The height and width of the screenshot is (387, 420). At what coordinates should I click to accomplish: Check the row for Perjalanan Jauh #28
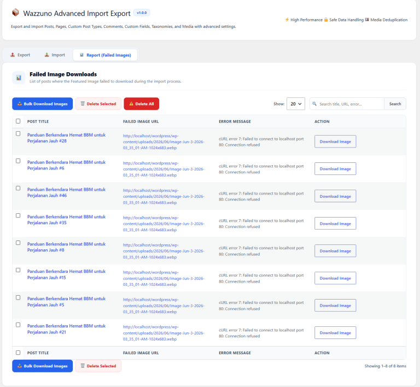tap(18, 133)
